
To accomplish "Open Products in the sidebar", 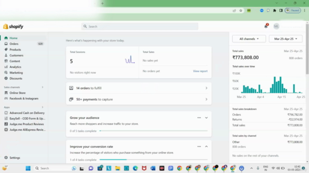I will pyautogui.click(x=15, y=49).
